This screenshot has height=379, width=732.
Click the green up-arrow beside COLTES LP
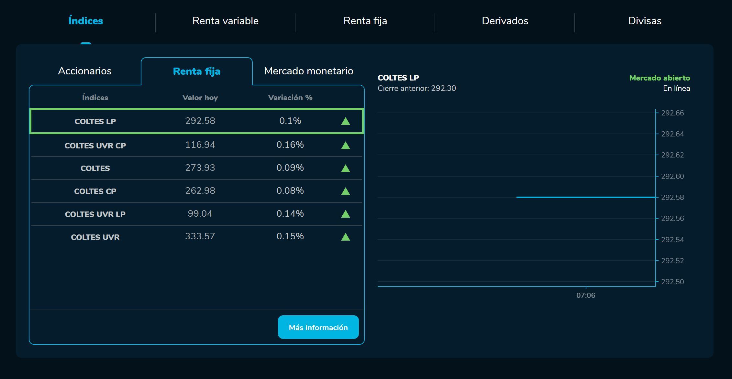(346, 121)
